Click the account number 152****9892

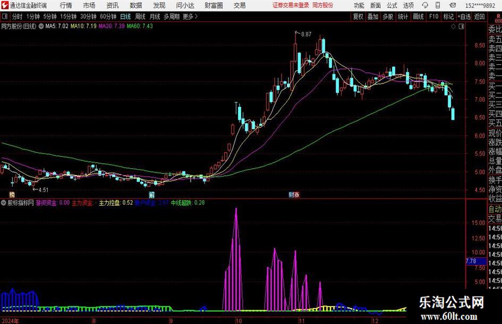[480, 5]
